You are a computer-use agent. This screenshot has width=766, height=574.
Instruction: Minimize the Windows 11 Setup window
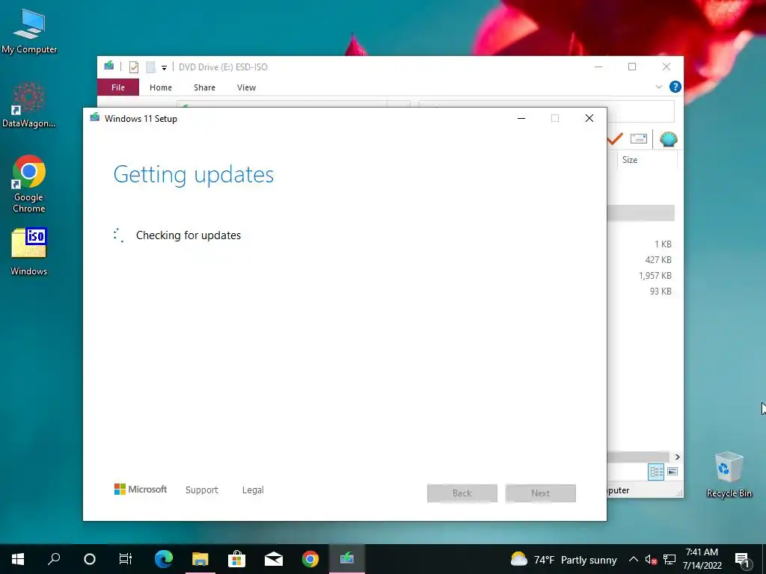click(521, 118)
